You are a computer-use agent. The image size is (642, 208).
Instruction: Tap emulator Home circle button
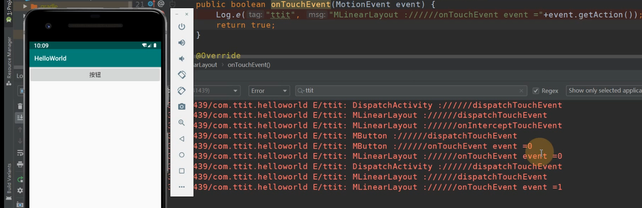pos(182,155)
